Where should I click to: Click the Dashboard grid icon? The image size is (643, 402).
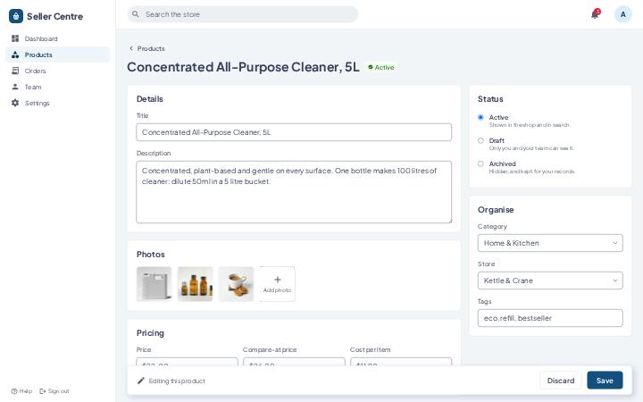pyautogui.click(x=15, y=38)
